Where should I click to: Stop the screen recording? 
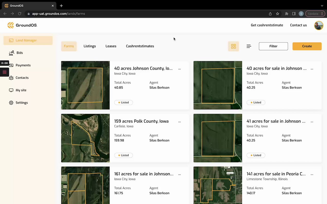pyautogui.click(x=5, y=72)
